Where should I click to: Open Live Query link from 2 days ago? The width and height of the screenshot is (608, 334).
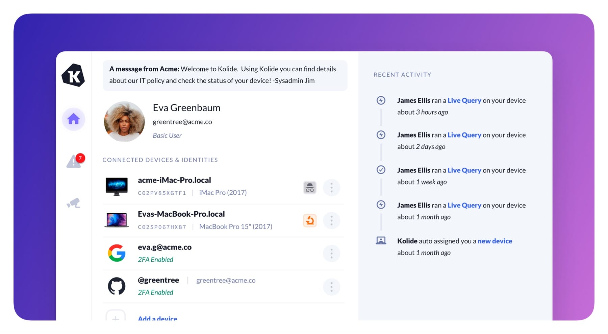point(464,135)
